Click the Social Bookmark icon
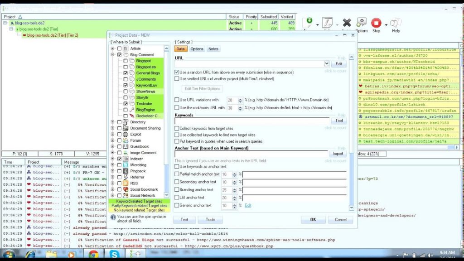Viewport: 464px width, 261px height. [126, 189]
